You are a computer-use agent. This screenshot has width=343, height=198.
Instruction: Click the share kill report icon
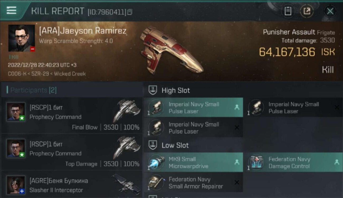[307, 11]
